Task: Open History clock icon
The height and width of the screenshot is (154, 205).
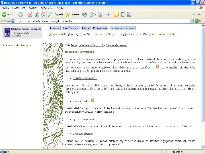Action: (84, 15)
